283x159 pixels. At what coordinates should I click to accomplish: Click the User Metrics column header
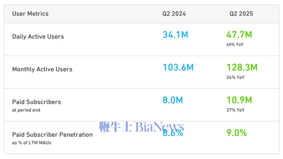(30, 14)
